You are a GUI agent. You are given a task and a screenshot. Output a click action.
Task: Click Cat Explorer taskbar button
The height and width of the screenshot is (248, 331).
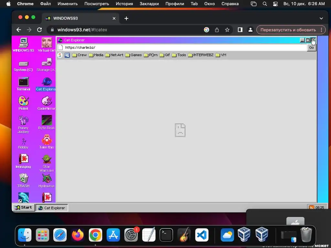click(x=52, y=208)
